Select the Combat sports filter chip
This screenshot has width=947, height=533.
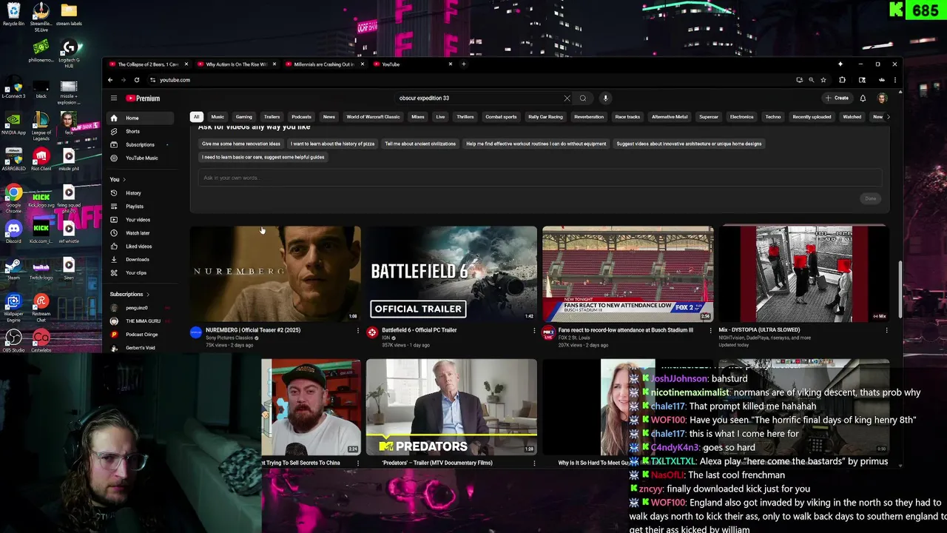pos(501,116)
